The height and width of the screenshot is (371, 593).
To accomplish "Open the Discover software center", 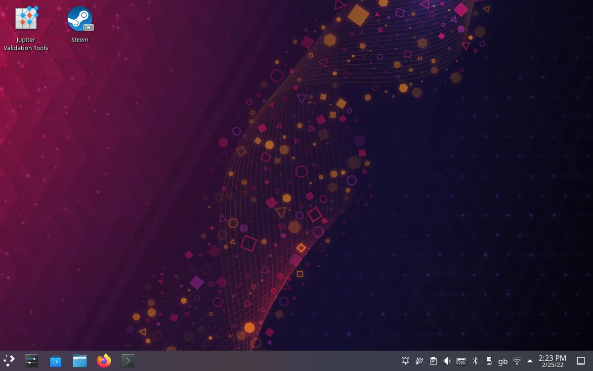I will coord(55,361).
